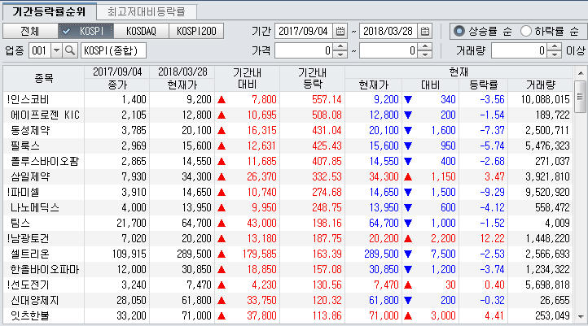Click the sector search magnifier icon
Viewport: 588px width, 326px height.
point(70,50)
